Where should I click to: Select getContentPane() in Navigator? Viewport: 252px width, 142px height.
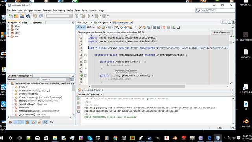coord(32,114)
